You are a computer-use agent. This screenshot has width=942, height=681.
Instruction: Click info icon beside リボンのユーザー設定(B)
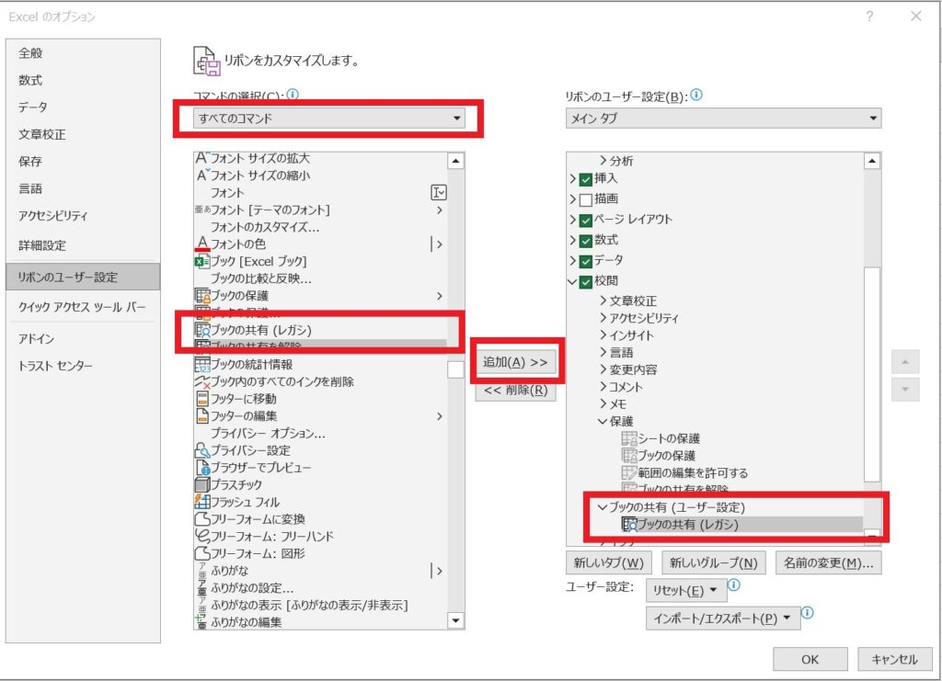point(696,95)
